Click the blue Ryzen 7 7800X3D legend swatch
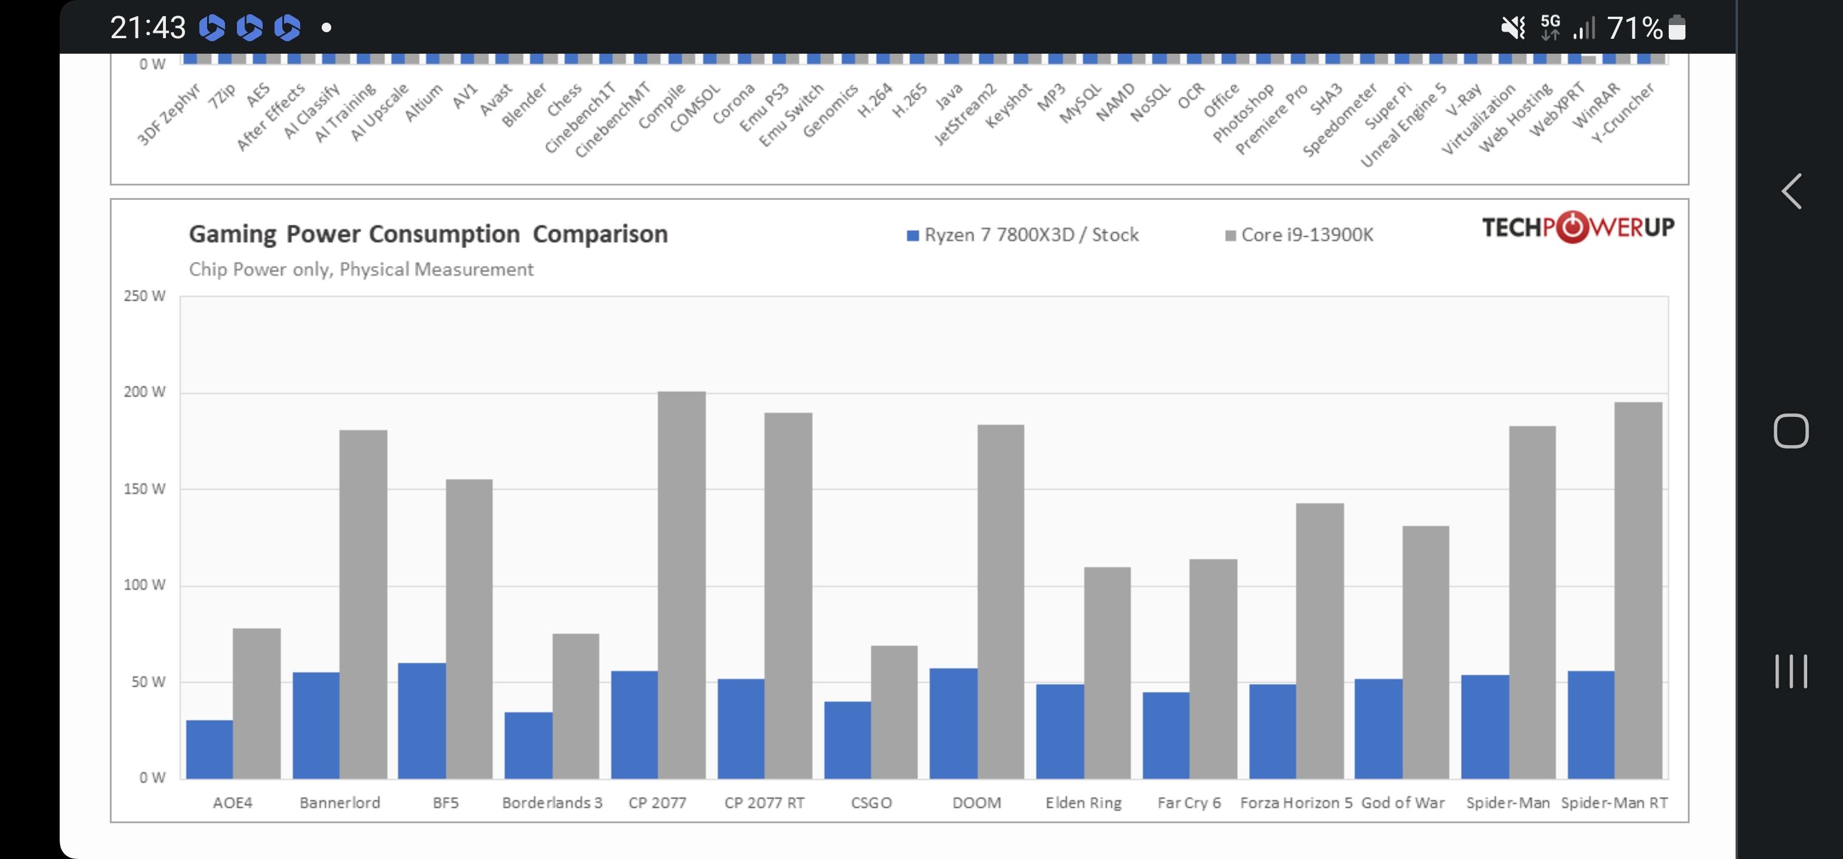 click(912, 235)
